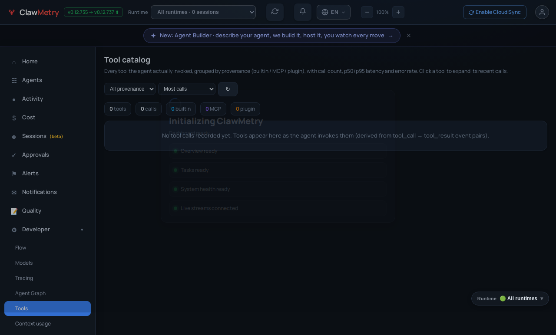Click the Home house icon
Screen dimensions: 556x335
pos(14,62)
